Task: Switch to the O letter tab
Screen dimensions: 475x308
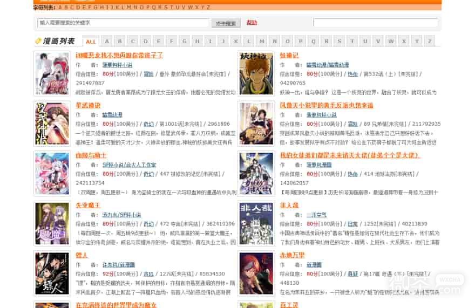Action: coord(288,41)
